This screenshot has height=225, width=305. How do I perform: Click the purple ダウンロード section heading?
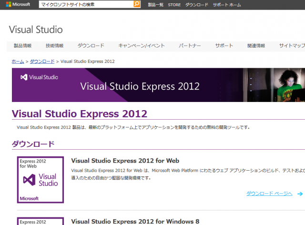(33, 144)
